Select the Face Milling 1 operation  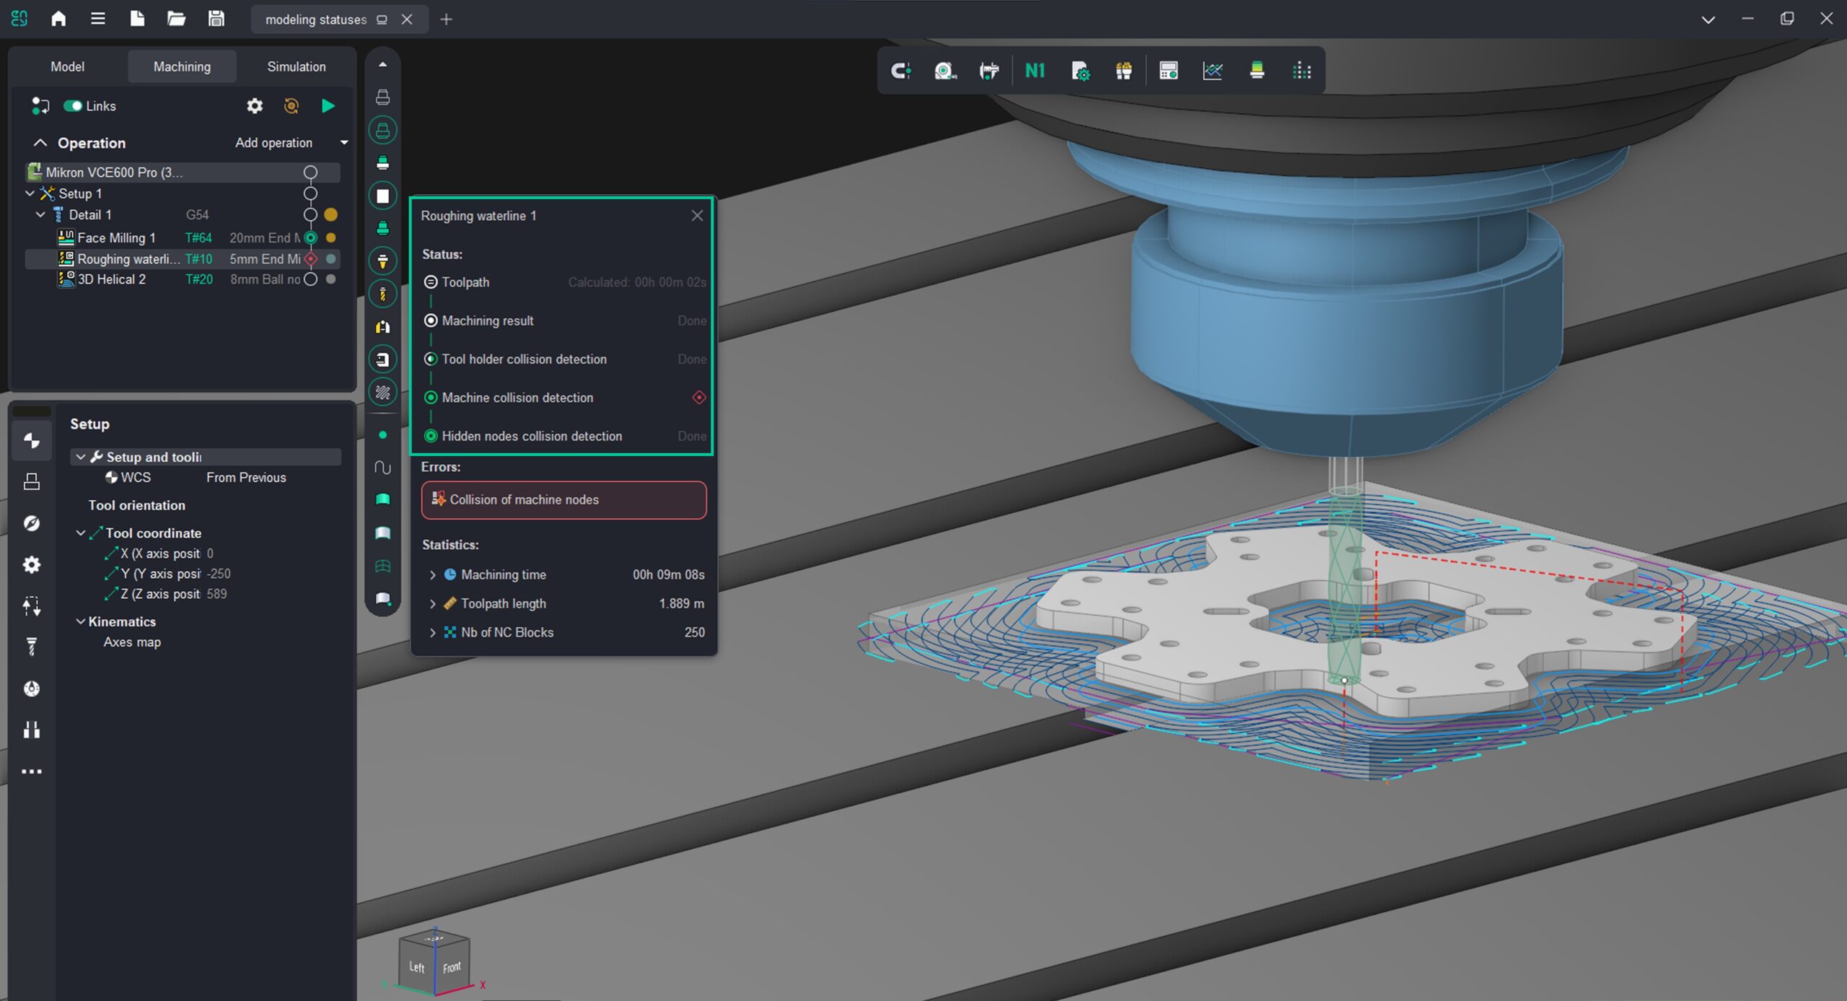pyautogui.click(x=115, y=237)
